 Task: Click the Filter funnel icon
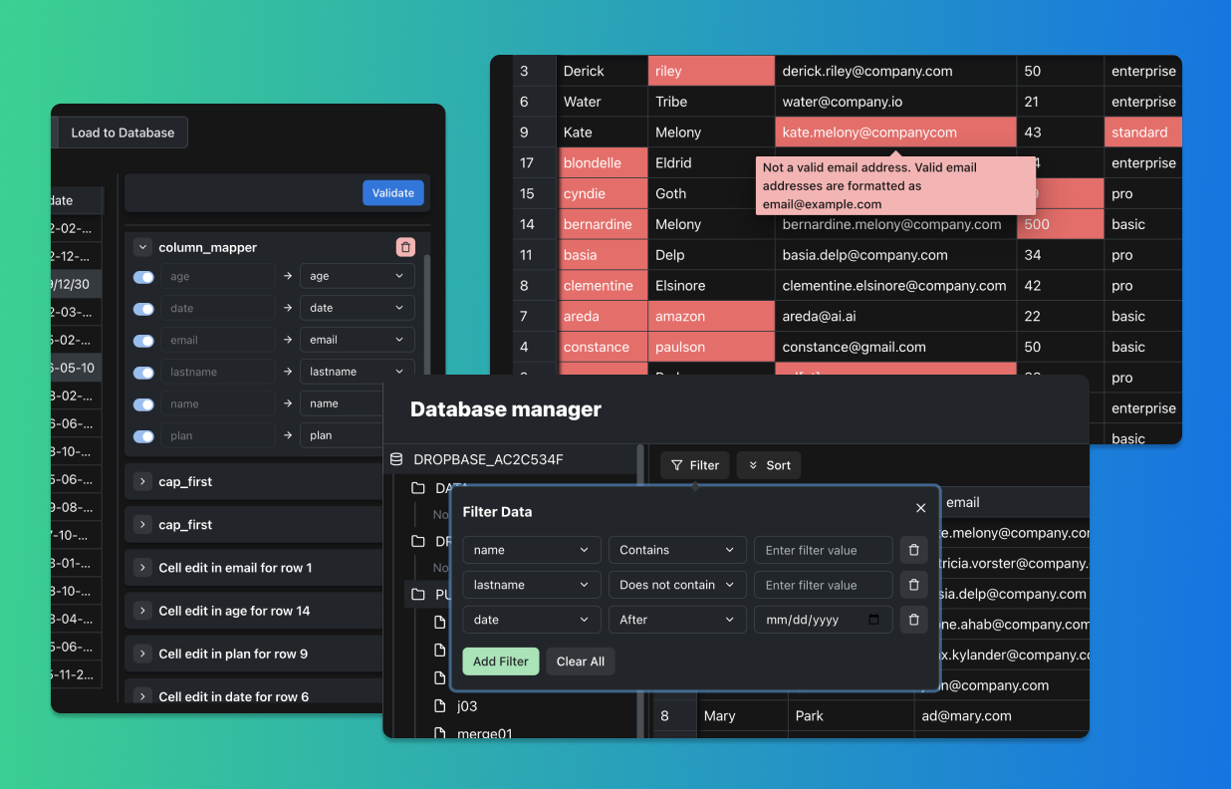(677, 464)
